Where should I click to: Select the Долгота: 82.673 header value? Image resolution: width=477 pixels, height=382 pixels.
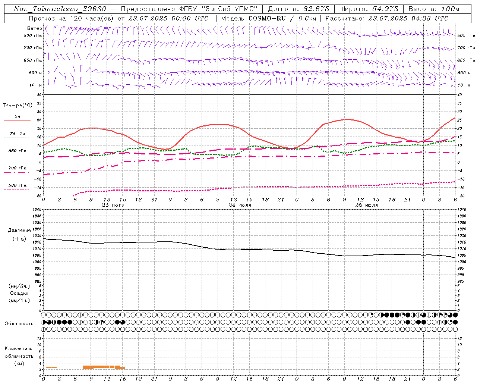tap(298, 9)
